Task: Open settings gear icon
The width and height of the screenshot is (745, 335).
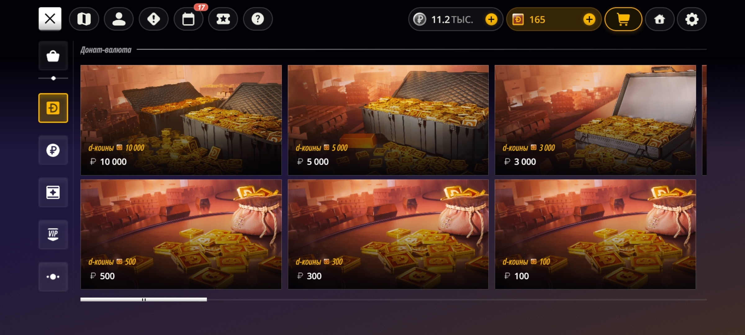Action: pos(692,19)
